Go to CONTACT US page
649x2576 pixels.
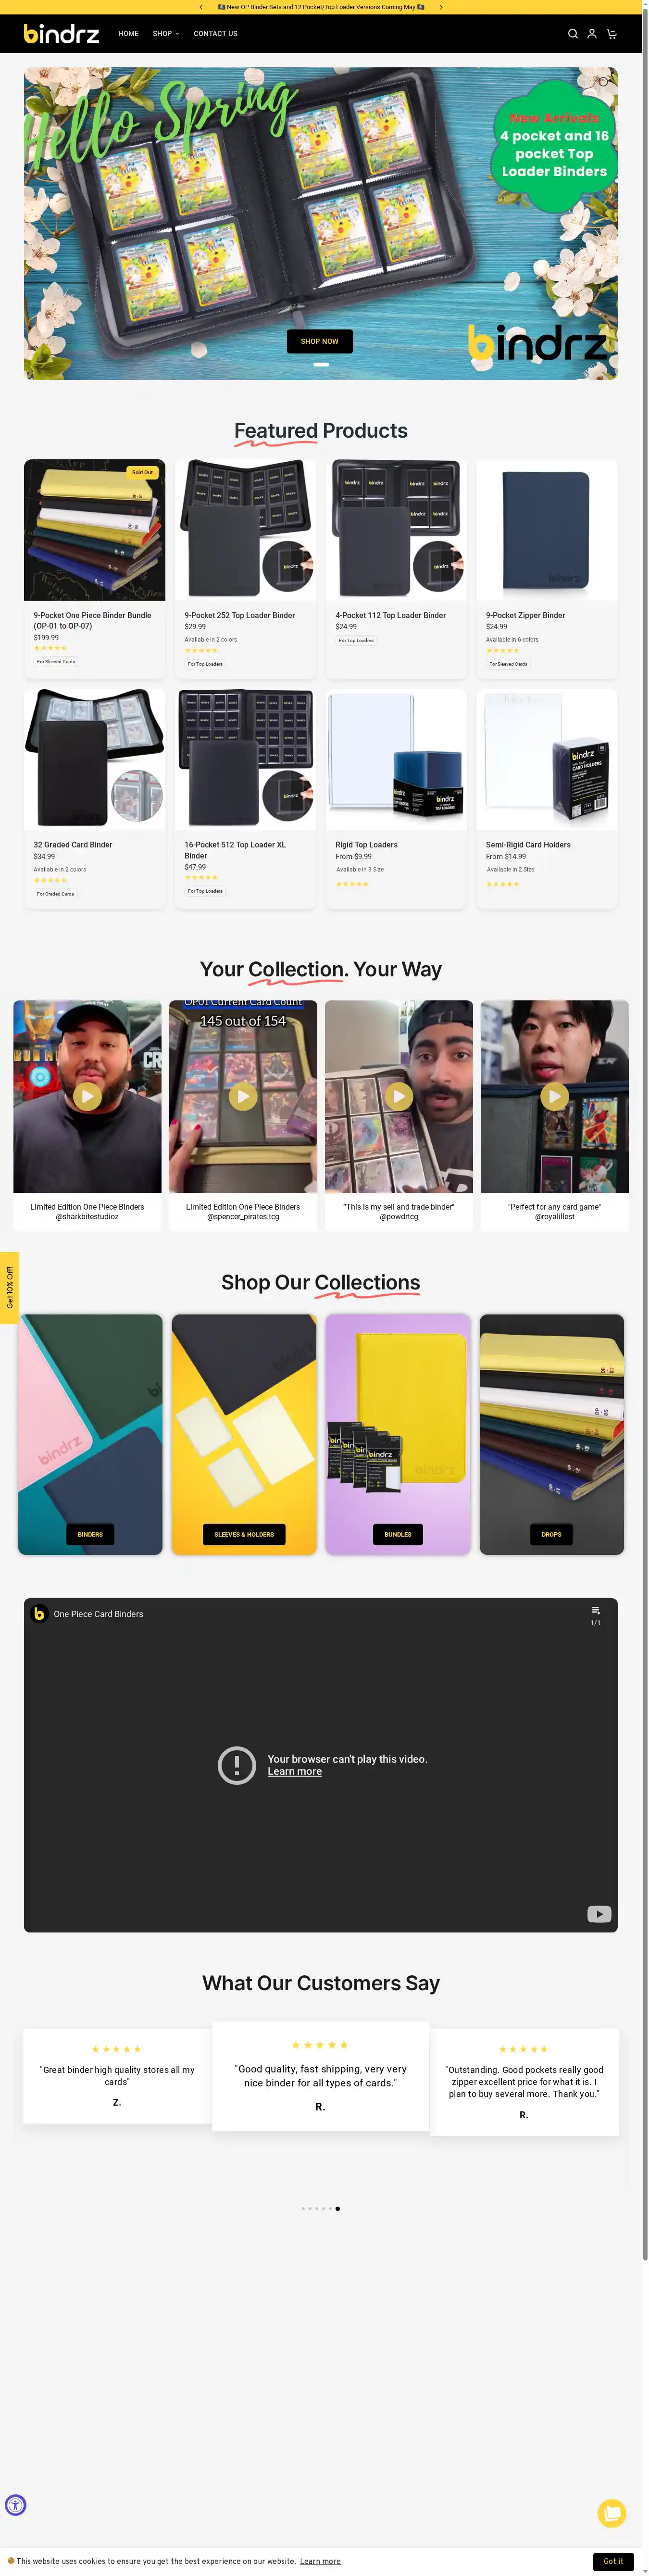click(215, 34)
